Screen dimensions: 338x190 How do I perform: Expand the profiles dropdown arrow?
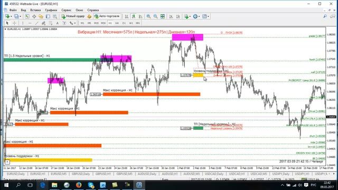coord(20,16)
